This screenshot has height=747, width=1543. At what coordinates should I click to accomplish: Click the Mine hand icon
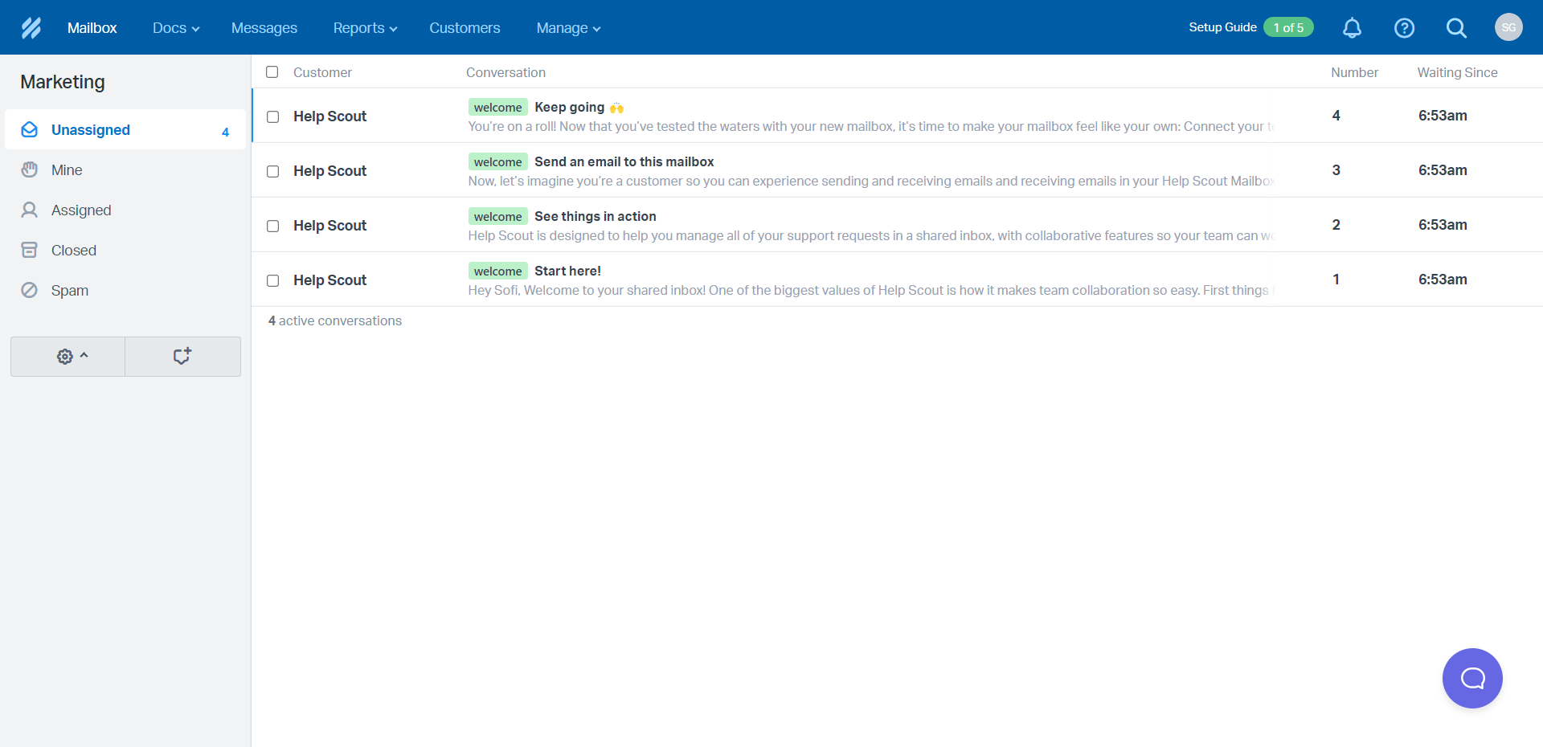click(30, 169)
